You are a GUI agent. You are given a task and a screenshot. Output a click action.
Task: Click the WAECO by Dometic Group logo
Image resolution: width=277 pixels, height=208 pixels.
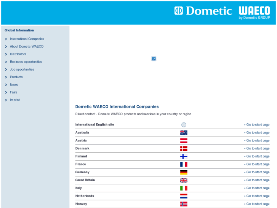coord(255,13)
